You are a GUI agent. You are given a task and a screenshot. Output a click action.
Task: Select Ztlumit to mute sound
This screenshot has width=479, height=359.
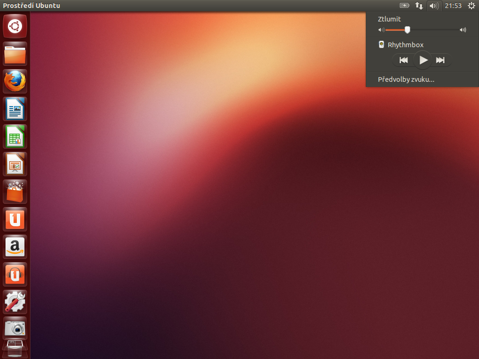tap(389, 19)
